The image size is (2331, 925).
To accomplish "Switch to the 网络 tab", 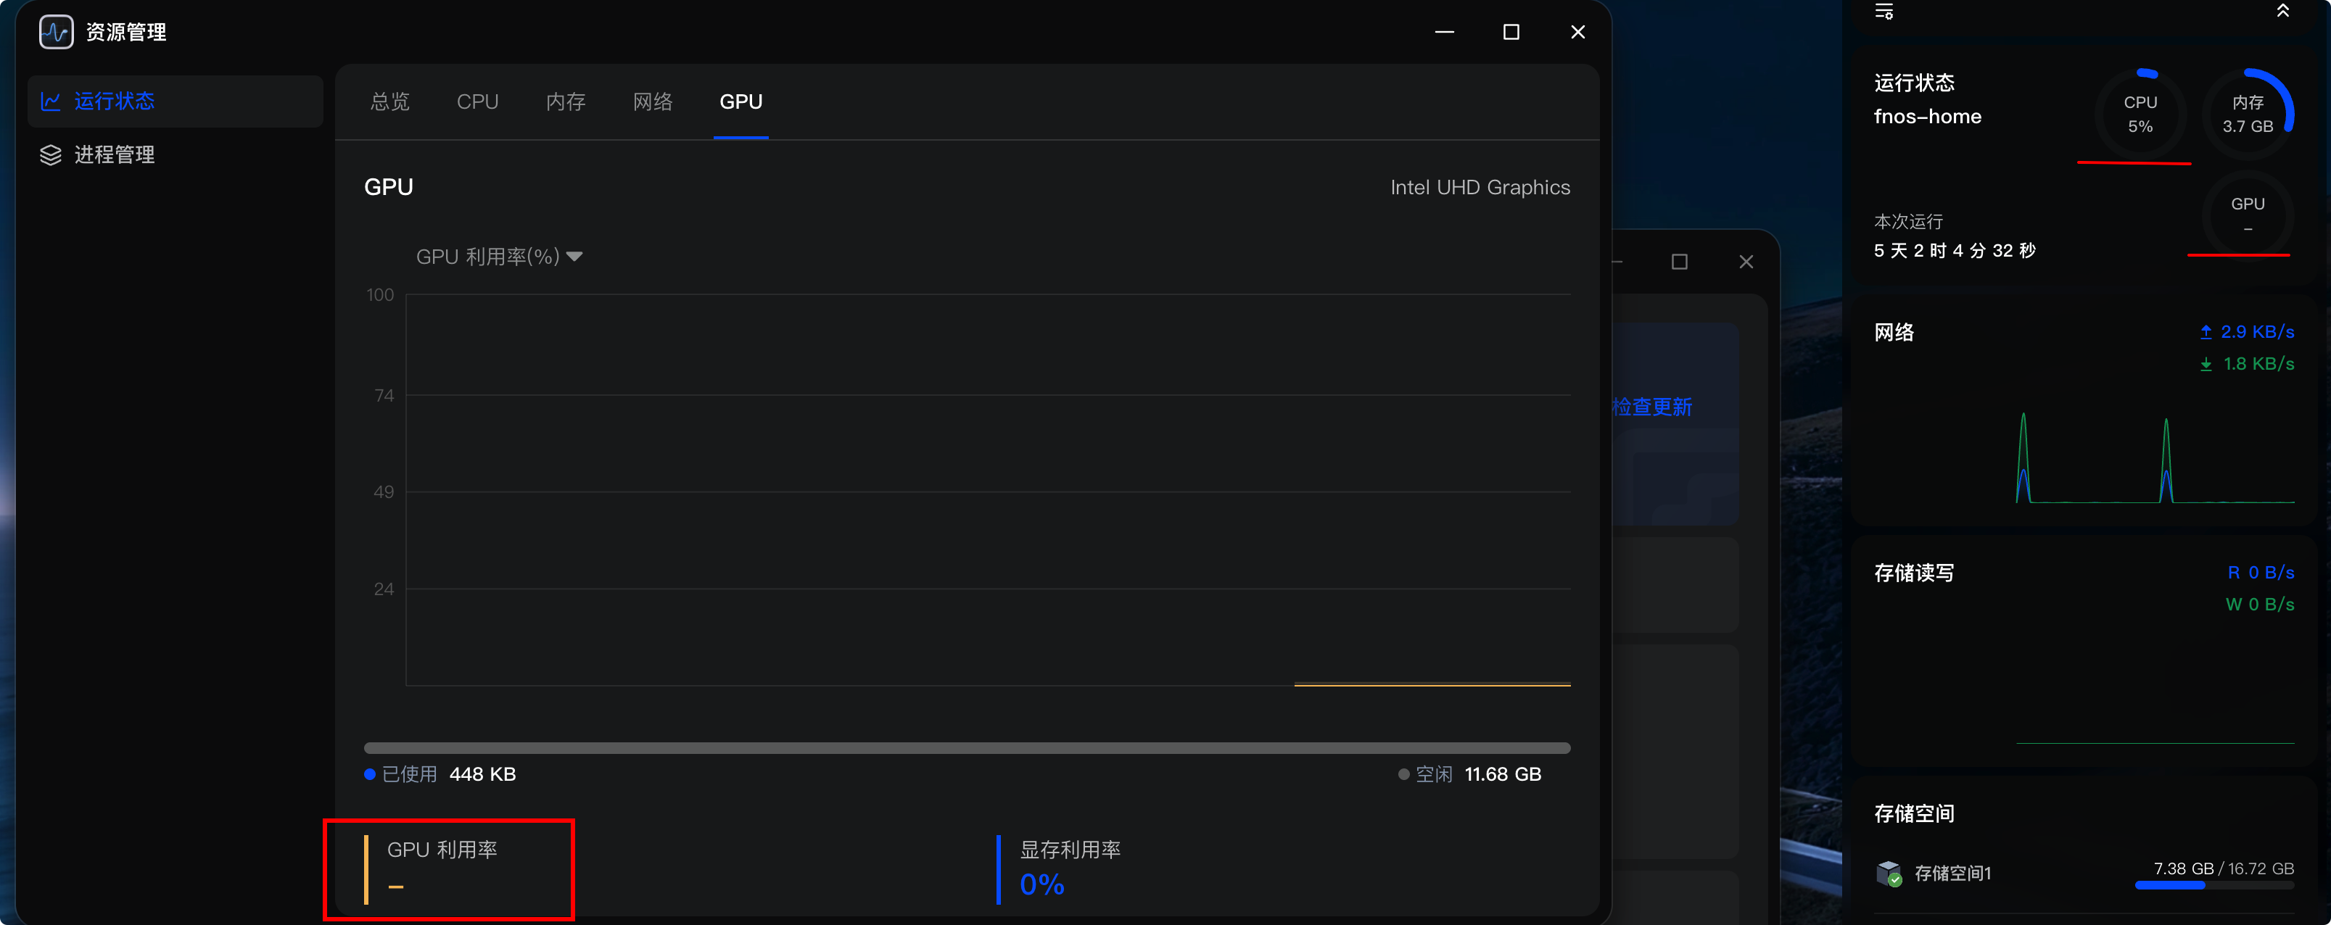I will (653, 102).
